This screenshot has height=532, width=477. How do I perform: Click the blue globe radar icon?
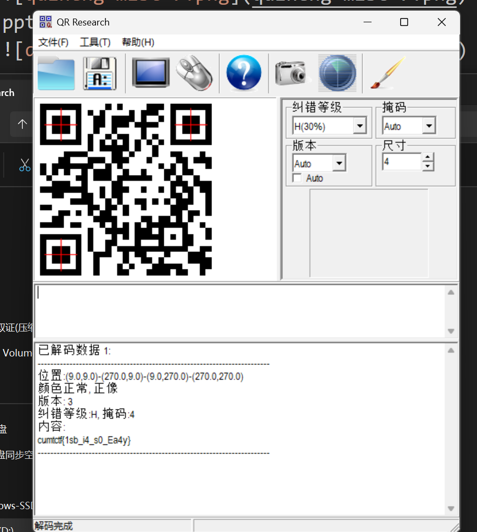click(x=337, y=73)
